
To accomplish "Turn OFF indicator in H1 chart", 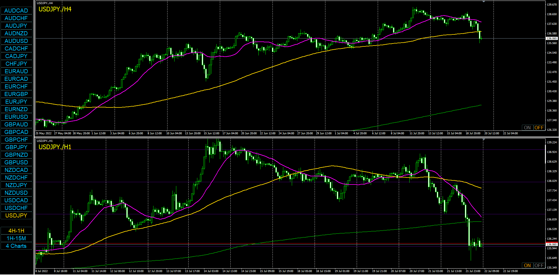I will [539, 265].
